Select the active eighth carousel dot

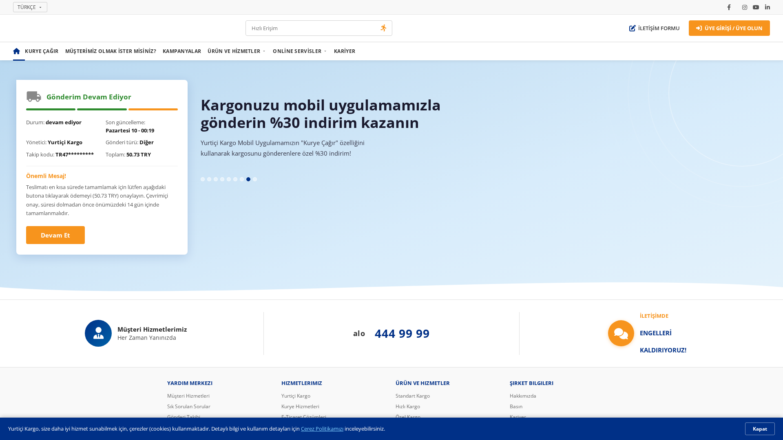pyautogui.click(x=248, y=179)
